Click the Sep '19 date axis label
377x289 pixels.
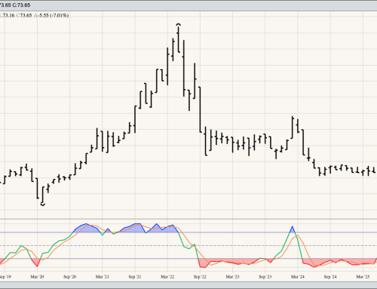click(5, 277)
